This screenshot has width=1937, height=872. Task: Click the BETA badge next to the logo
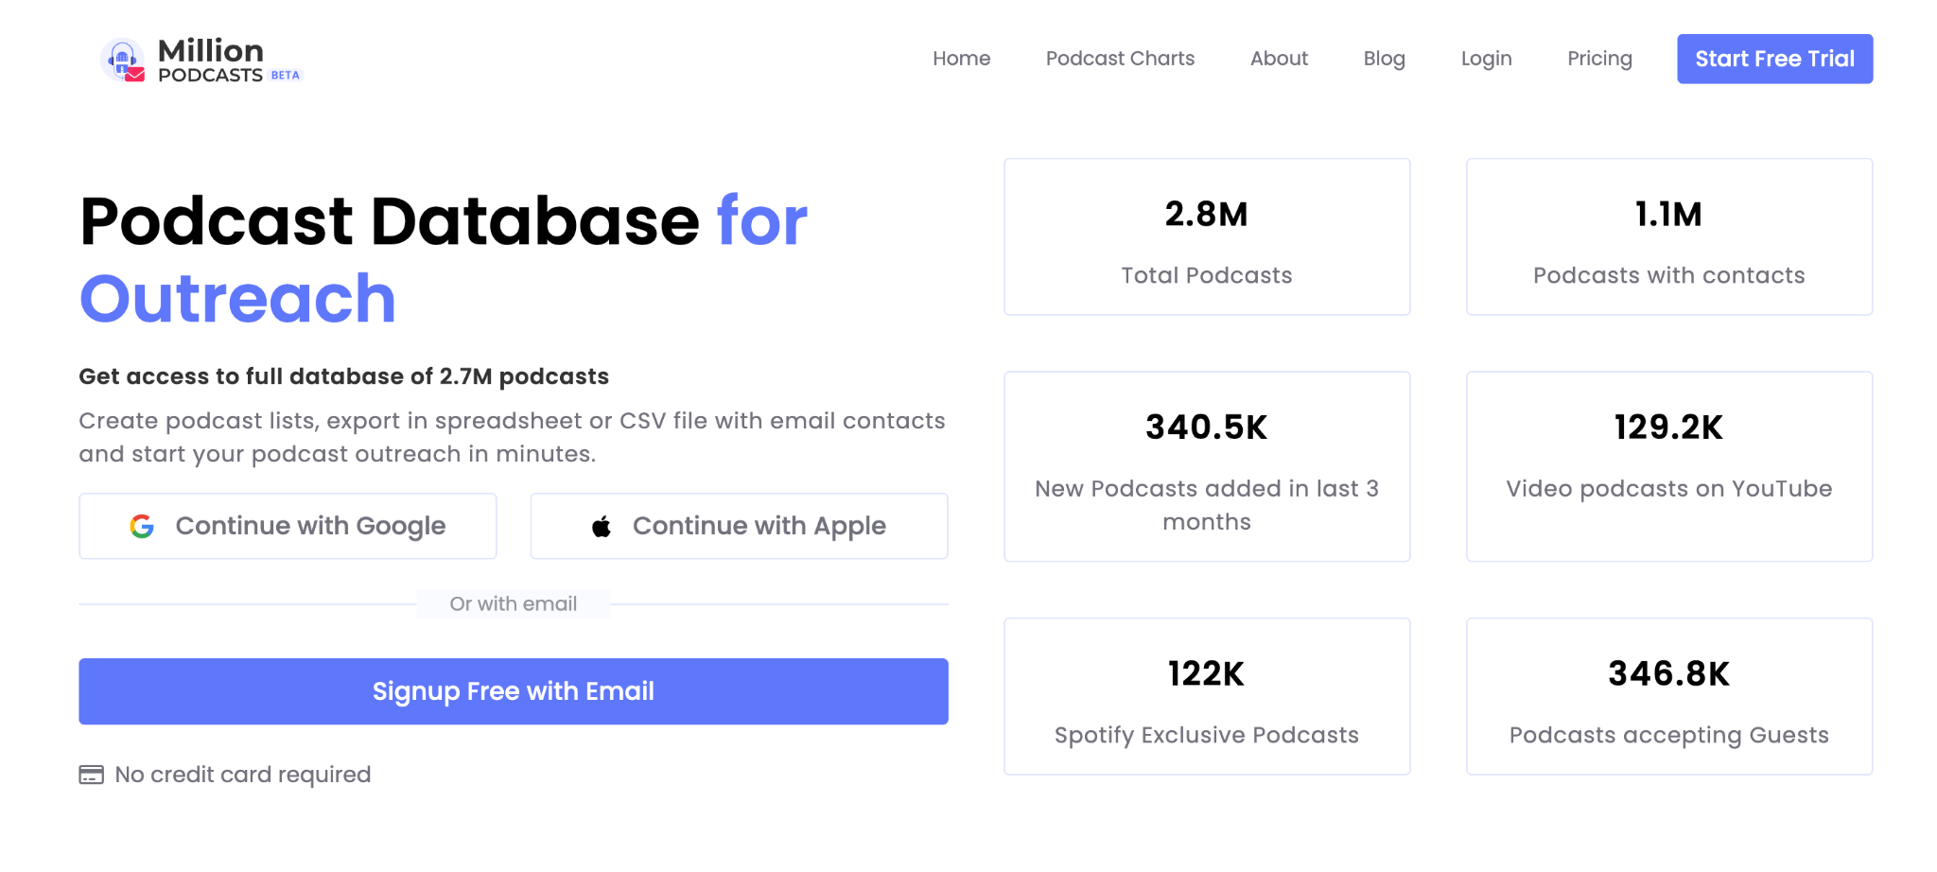point(286,75)
